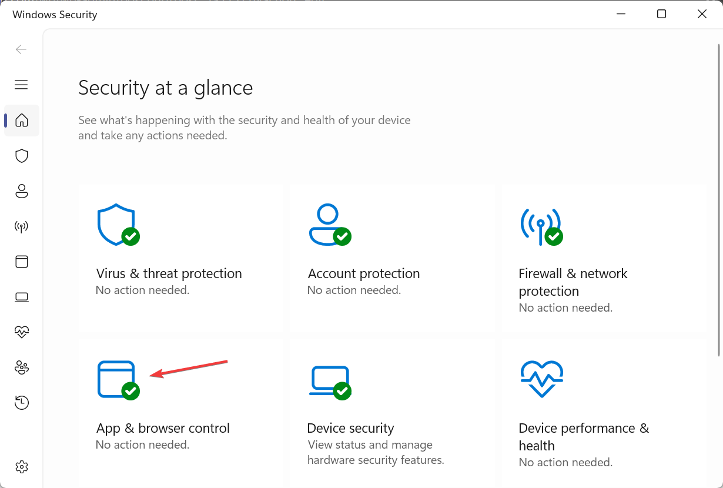Screen dimensions: 723x488
Task: Open Device performance & health heart icon in sidebar
Action: pos(22,332)
